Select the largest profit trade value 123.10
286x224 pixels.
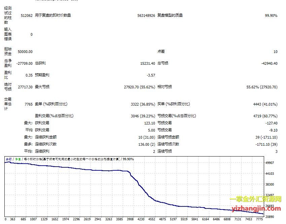pyautogui.click(x=150, y=123)
